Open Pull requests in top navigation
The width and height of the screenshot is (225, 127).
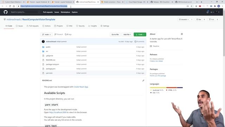[48, 12]
